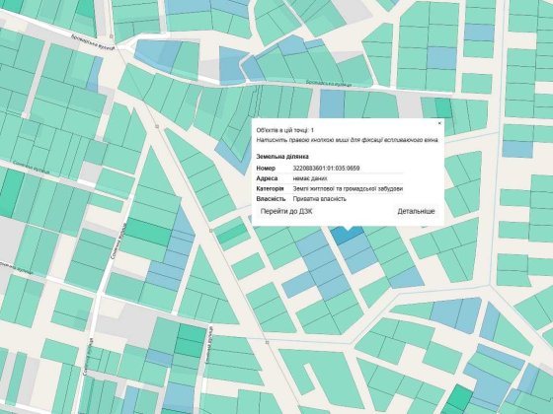Click the square road node beside the Броварська crossroads
Image resolution: width=553 pixels, height=414 pixels.
(112, 36)
